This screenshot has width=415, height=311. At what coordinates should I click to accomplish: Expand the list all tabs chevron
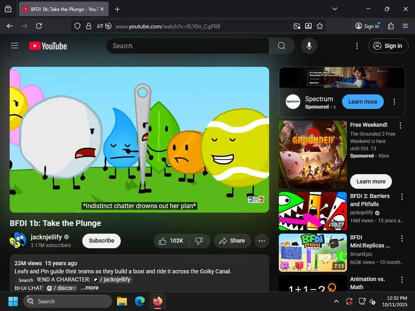tap(334, 9)
